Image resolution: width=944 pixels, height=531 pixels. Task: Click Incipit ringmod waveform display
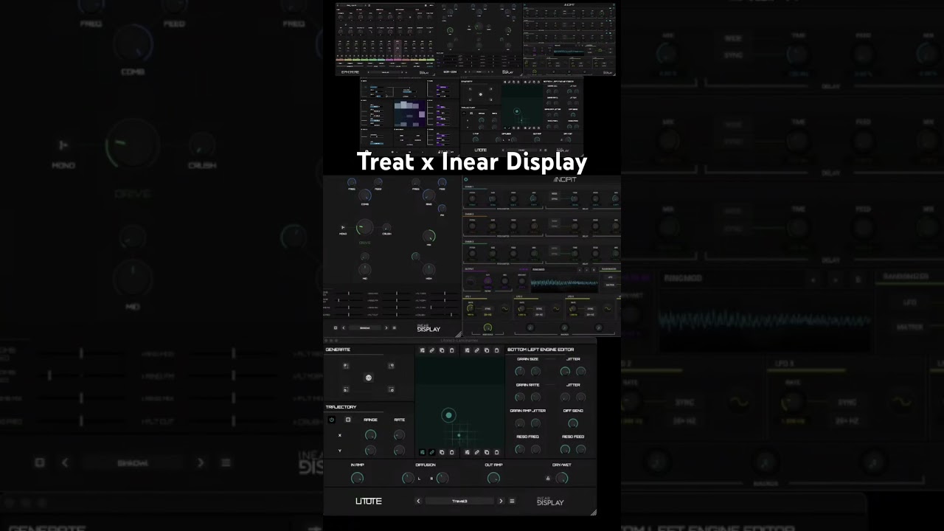pyautogui.click(x=564, y=282)
